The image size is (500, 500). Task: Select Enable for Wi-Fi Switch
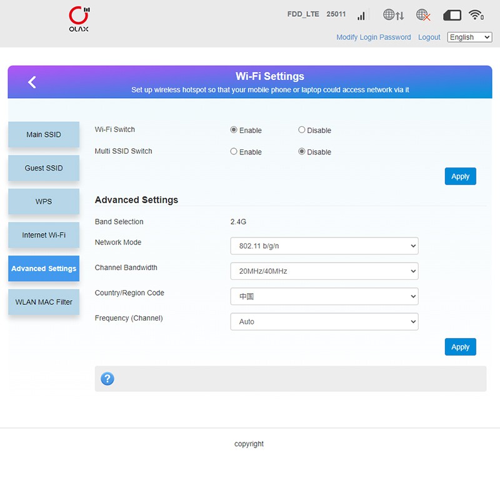(x=234, y=130)
